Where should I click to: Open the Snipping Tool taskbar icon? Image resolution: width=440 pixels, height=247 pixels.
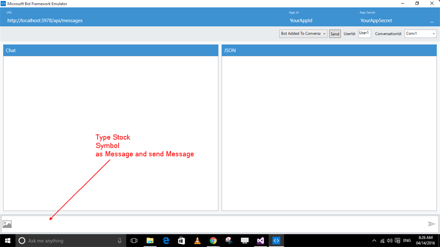tap(229, 241)
